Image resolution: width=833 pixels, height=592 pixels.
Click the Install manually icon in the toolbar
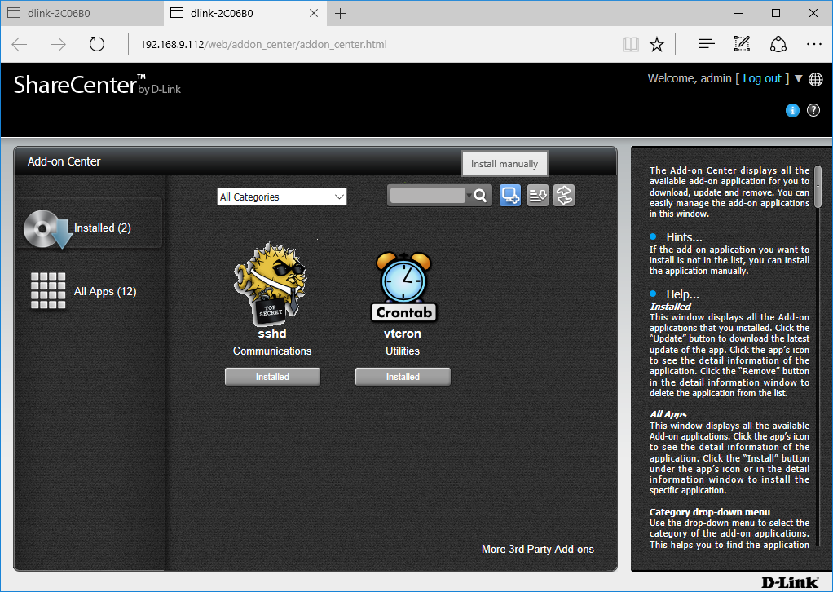(510, 196)
